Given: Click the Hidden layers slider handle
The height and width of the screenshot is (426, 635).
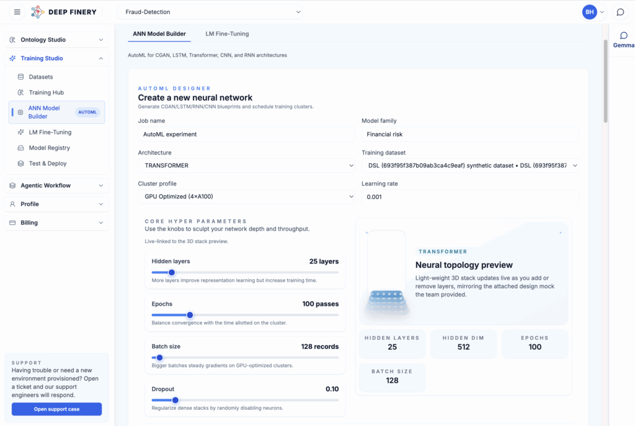Looking at the screenshot, I should [172, 272].
